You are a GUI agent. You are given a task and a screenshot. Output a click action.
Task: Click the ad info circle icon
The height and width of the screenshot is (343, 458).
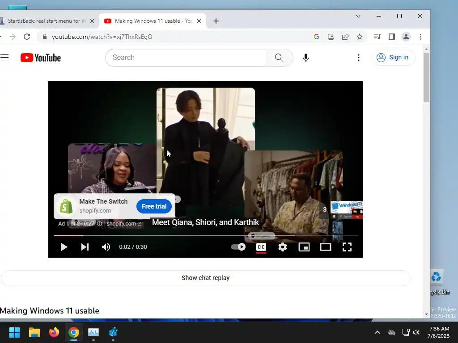(99, 224)
